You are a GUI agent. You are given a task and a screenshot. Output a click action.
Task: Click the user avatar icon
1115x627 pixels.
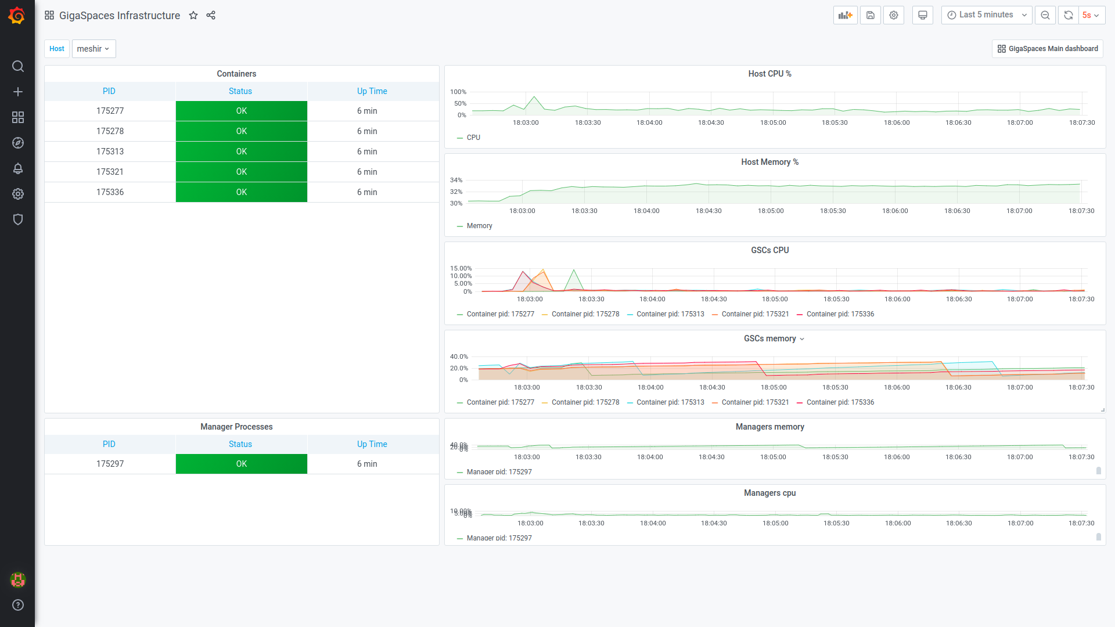click(x=18, y=579)
